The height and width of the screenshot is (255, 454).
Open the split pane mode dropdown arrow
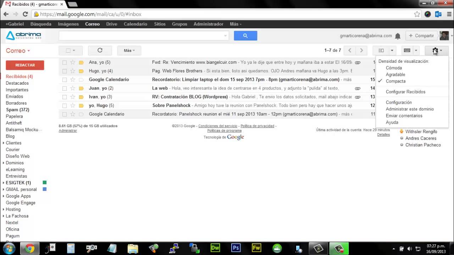392,51
